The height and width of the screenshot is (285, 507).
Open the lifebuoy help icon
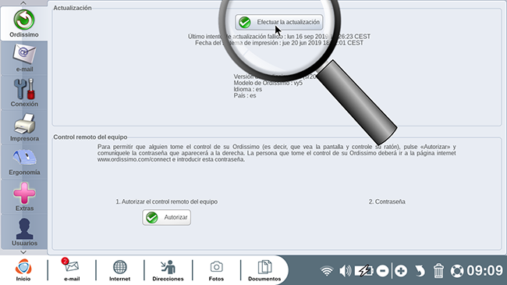tap(457, 271)
